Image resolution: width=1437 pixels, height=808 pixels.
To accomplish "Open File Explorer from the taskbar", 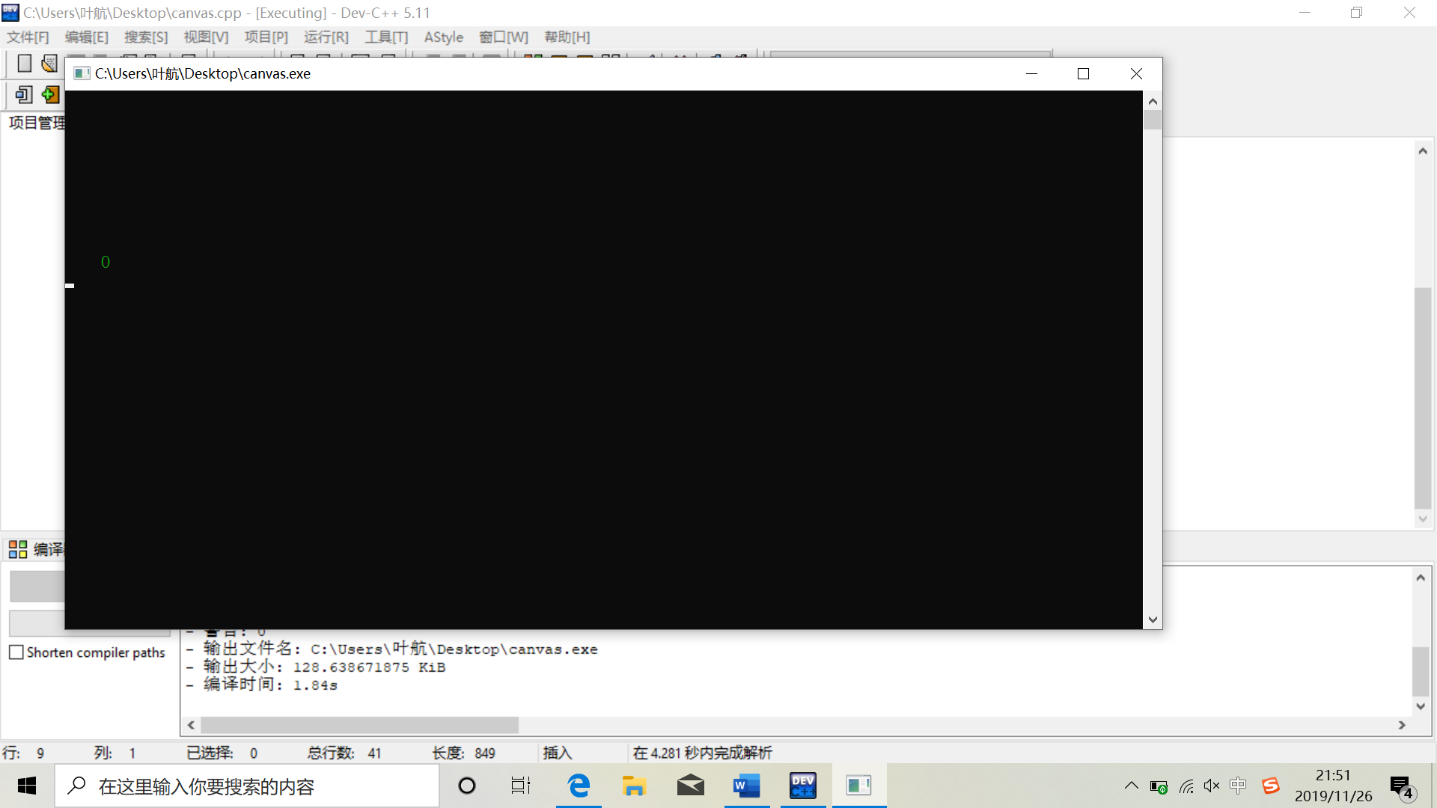I will pyautogui.click(x=634, y=786).
